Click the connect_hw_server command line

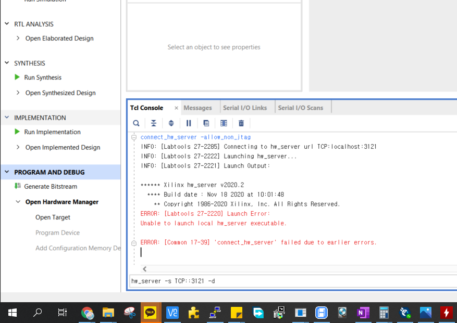(195, 137)
